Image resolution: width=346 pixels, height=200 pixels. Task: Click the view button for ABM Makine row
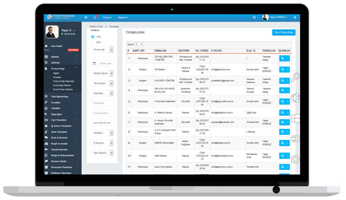(x=282, y=156)
